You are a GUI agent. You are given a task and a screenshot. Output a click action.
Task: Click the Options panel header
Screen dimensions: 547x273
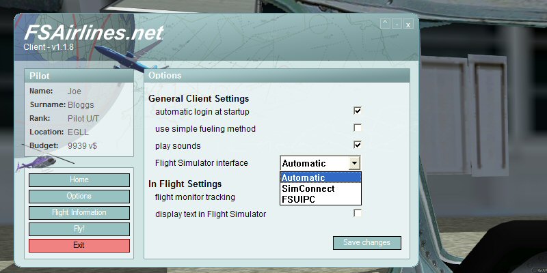pos(277,76)
